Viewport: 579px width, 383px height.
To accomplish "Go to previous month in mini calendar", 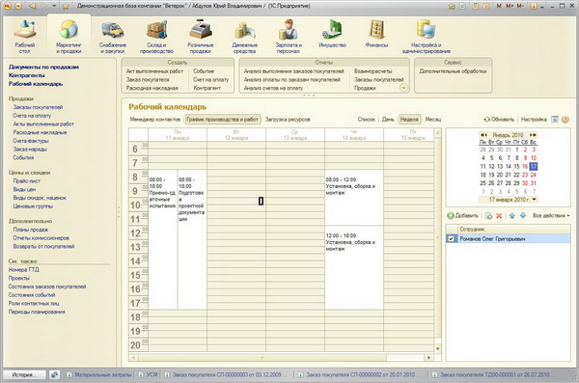I will [x=483, y=135].
